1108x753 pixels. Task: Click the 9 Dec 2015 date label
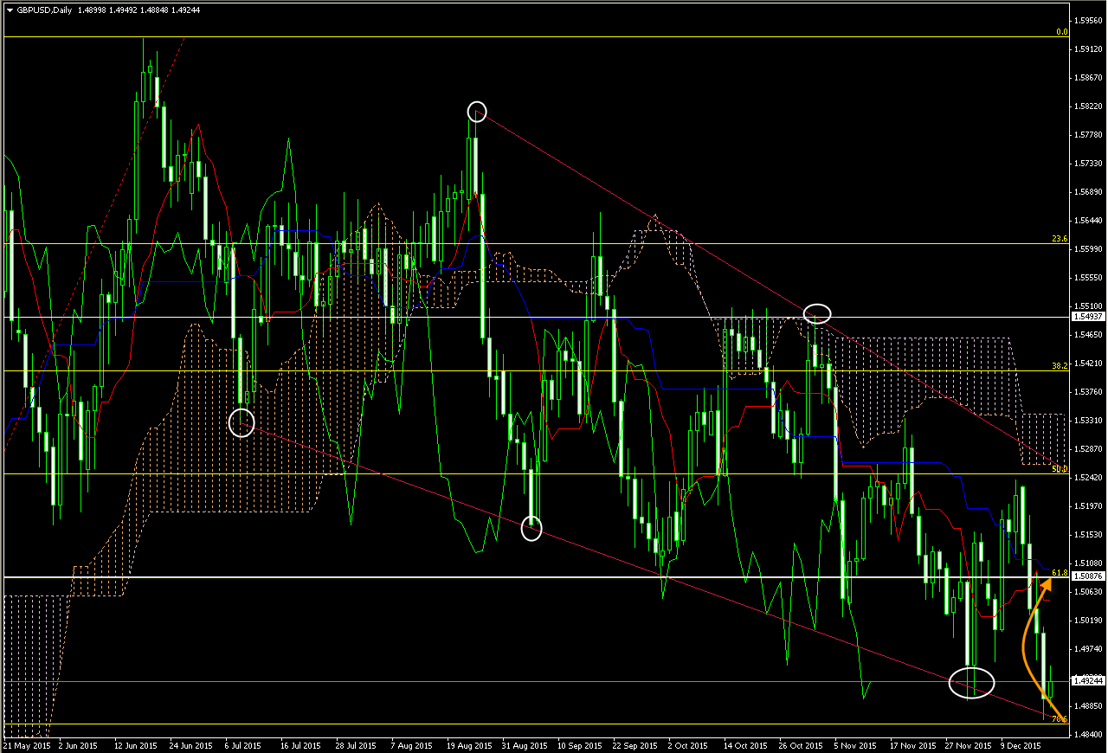pyautogui.click(x=1021, y=744)
